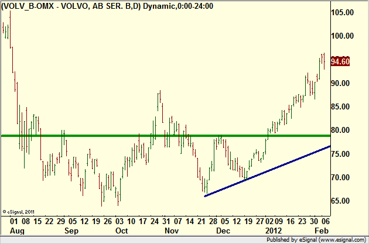Click the Aug month label
369x244 pixels.
point(17,231)
